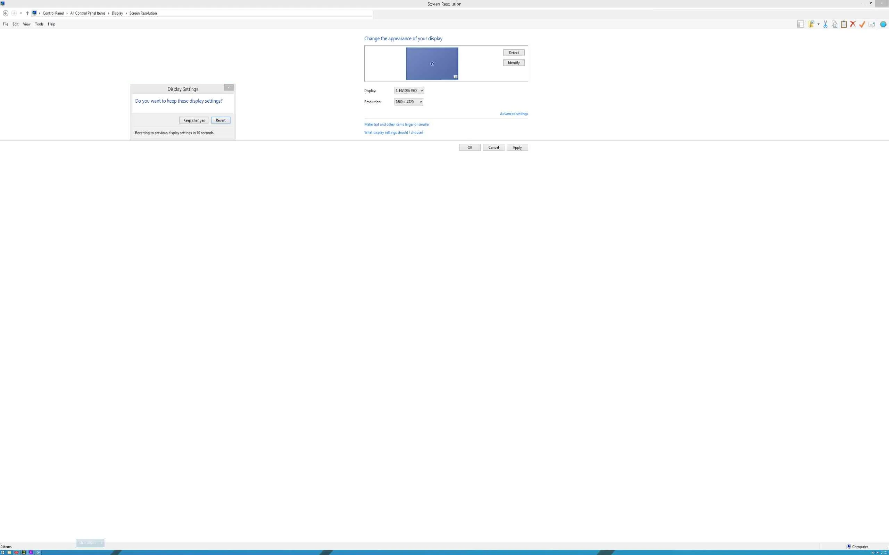Click the red X Delete toolbar icon

(x=853, y=24)
